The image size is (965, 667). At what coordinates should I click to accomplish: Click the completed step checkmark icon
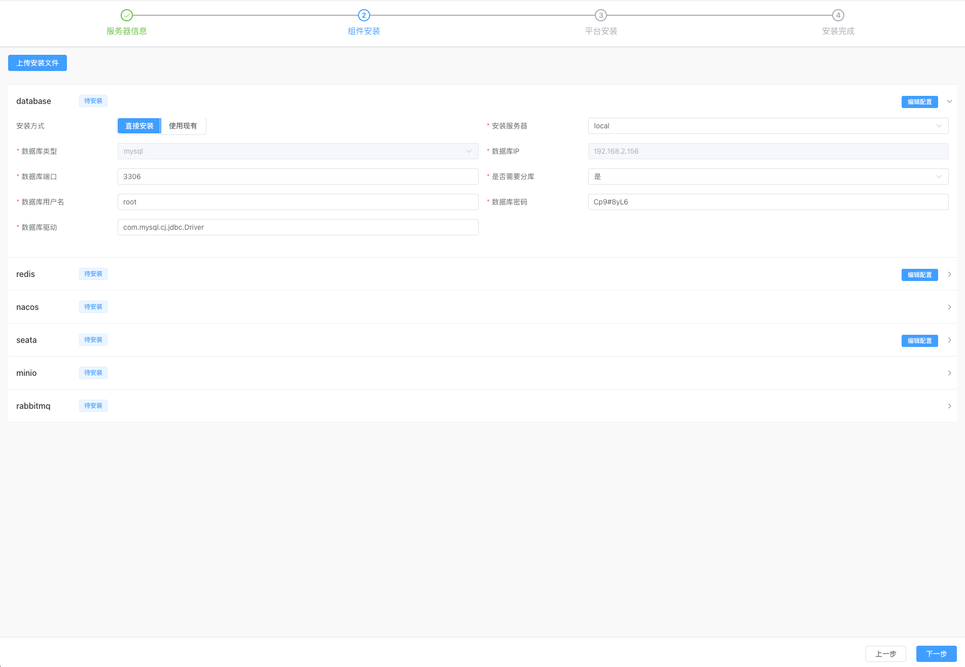coord(127,15)
